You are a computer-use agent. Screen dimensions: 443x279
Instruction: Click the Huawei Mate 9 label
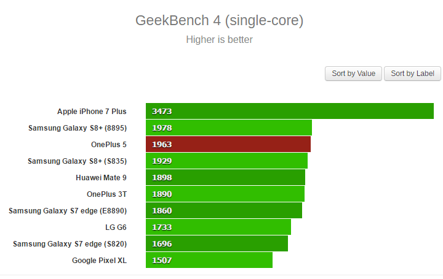[x=101, y=178]
